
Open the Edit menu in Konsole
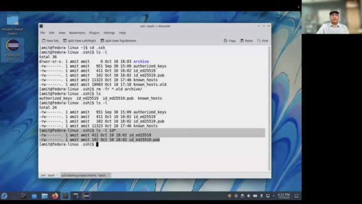[52, 33]
